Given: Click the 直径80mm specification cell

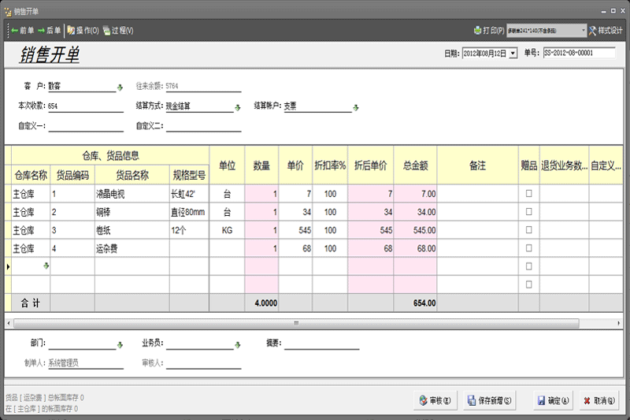Looking at the screenshot, I should click(x=189, y=212).
